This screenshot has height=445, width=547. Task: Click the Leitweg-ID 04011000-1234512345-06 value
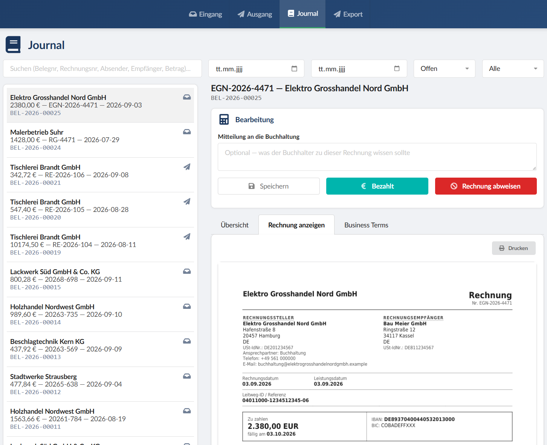pos(275,400)
